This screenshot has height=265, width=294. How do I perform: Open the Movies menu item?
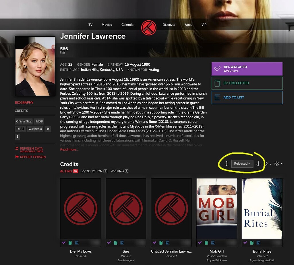(x=107, y=25)
